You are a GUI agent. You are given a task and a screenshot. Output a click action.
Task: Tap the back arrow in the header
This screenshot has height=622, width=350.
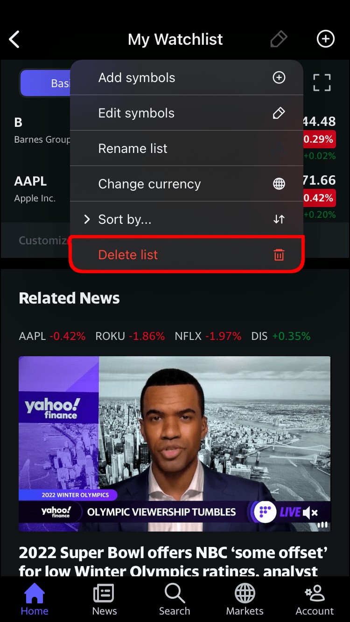[14, 40]
